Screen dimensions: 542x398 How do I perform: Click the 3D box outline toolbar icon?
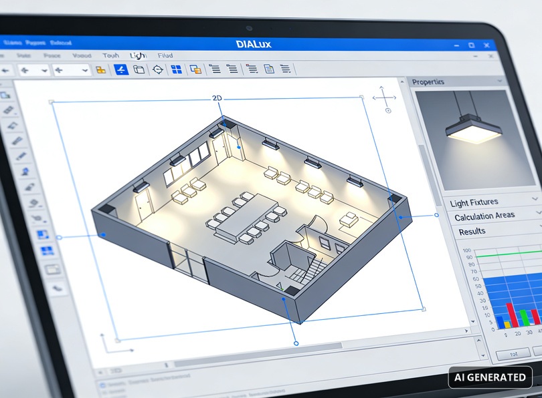[x=139, y=69]
